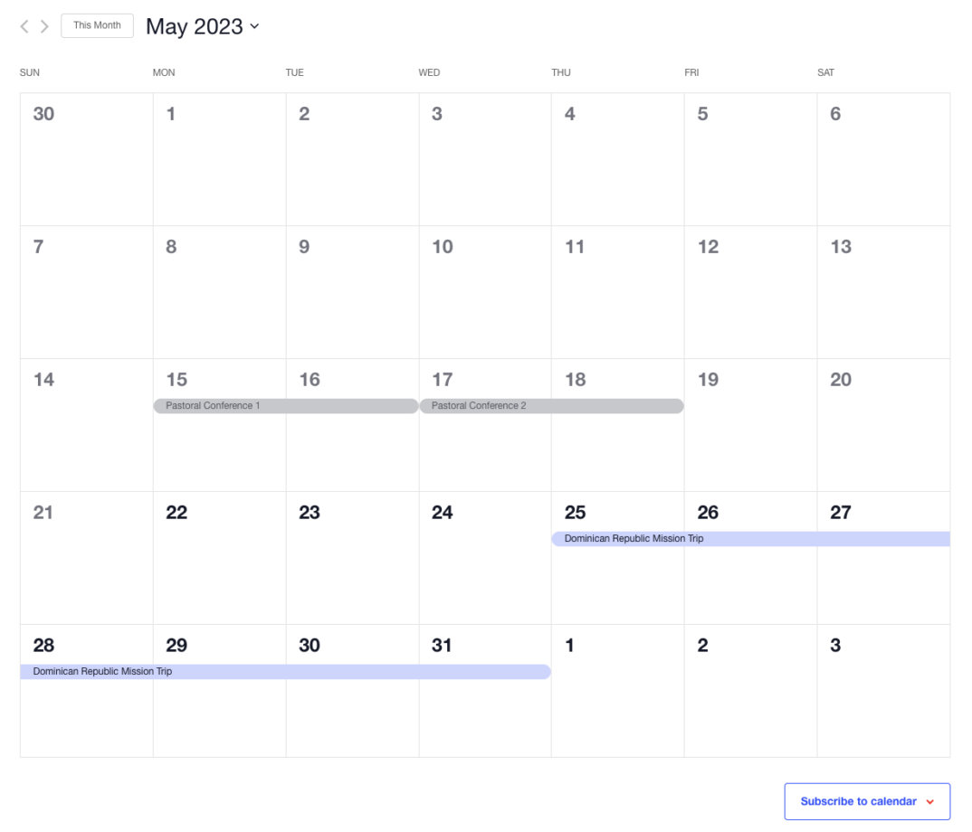Select the May 25 date number
Screen dimensions: 972x832
pyautogui.click(x=575, y=513)
